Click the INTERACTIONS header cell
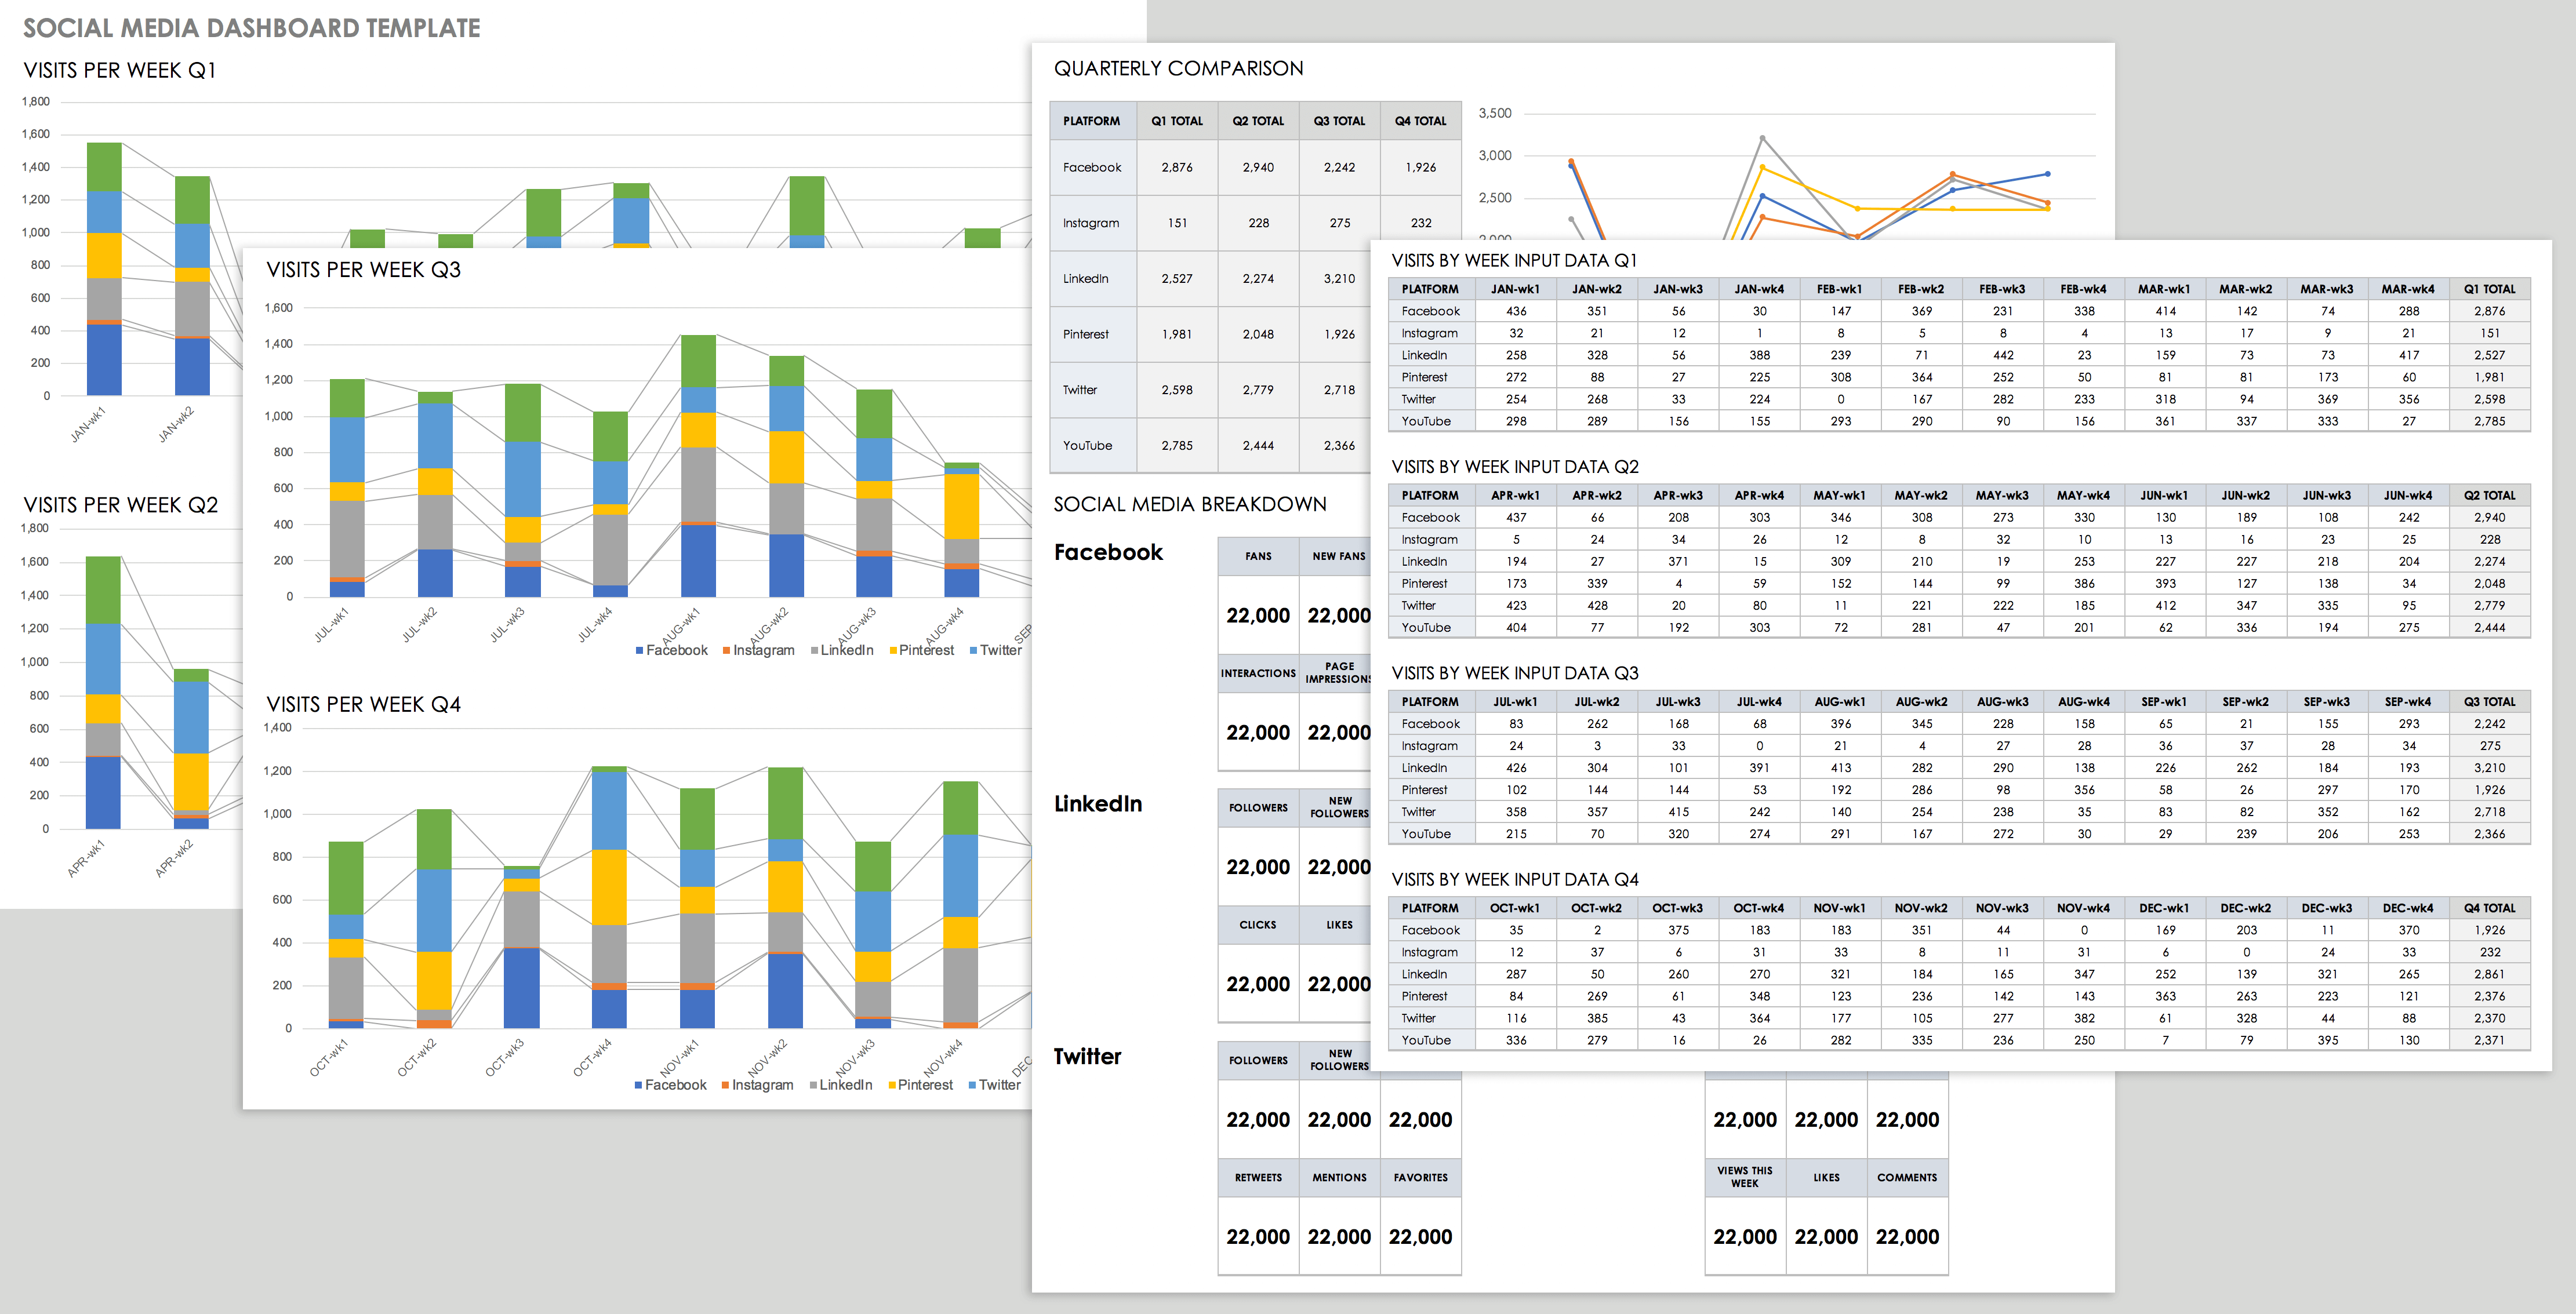Screen dimensions: 2576x1314 point(1258,673)
